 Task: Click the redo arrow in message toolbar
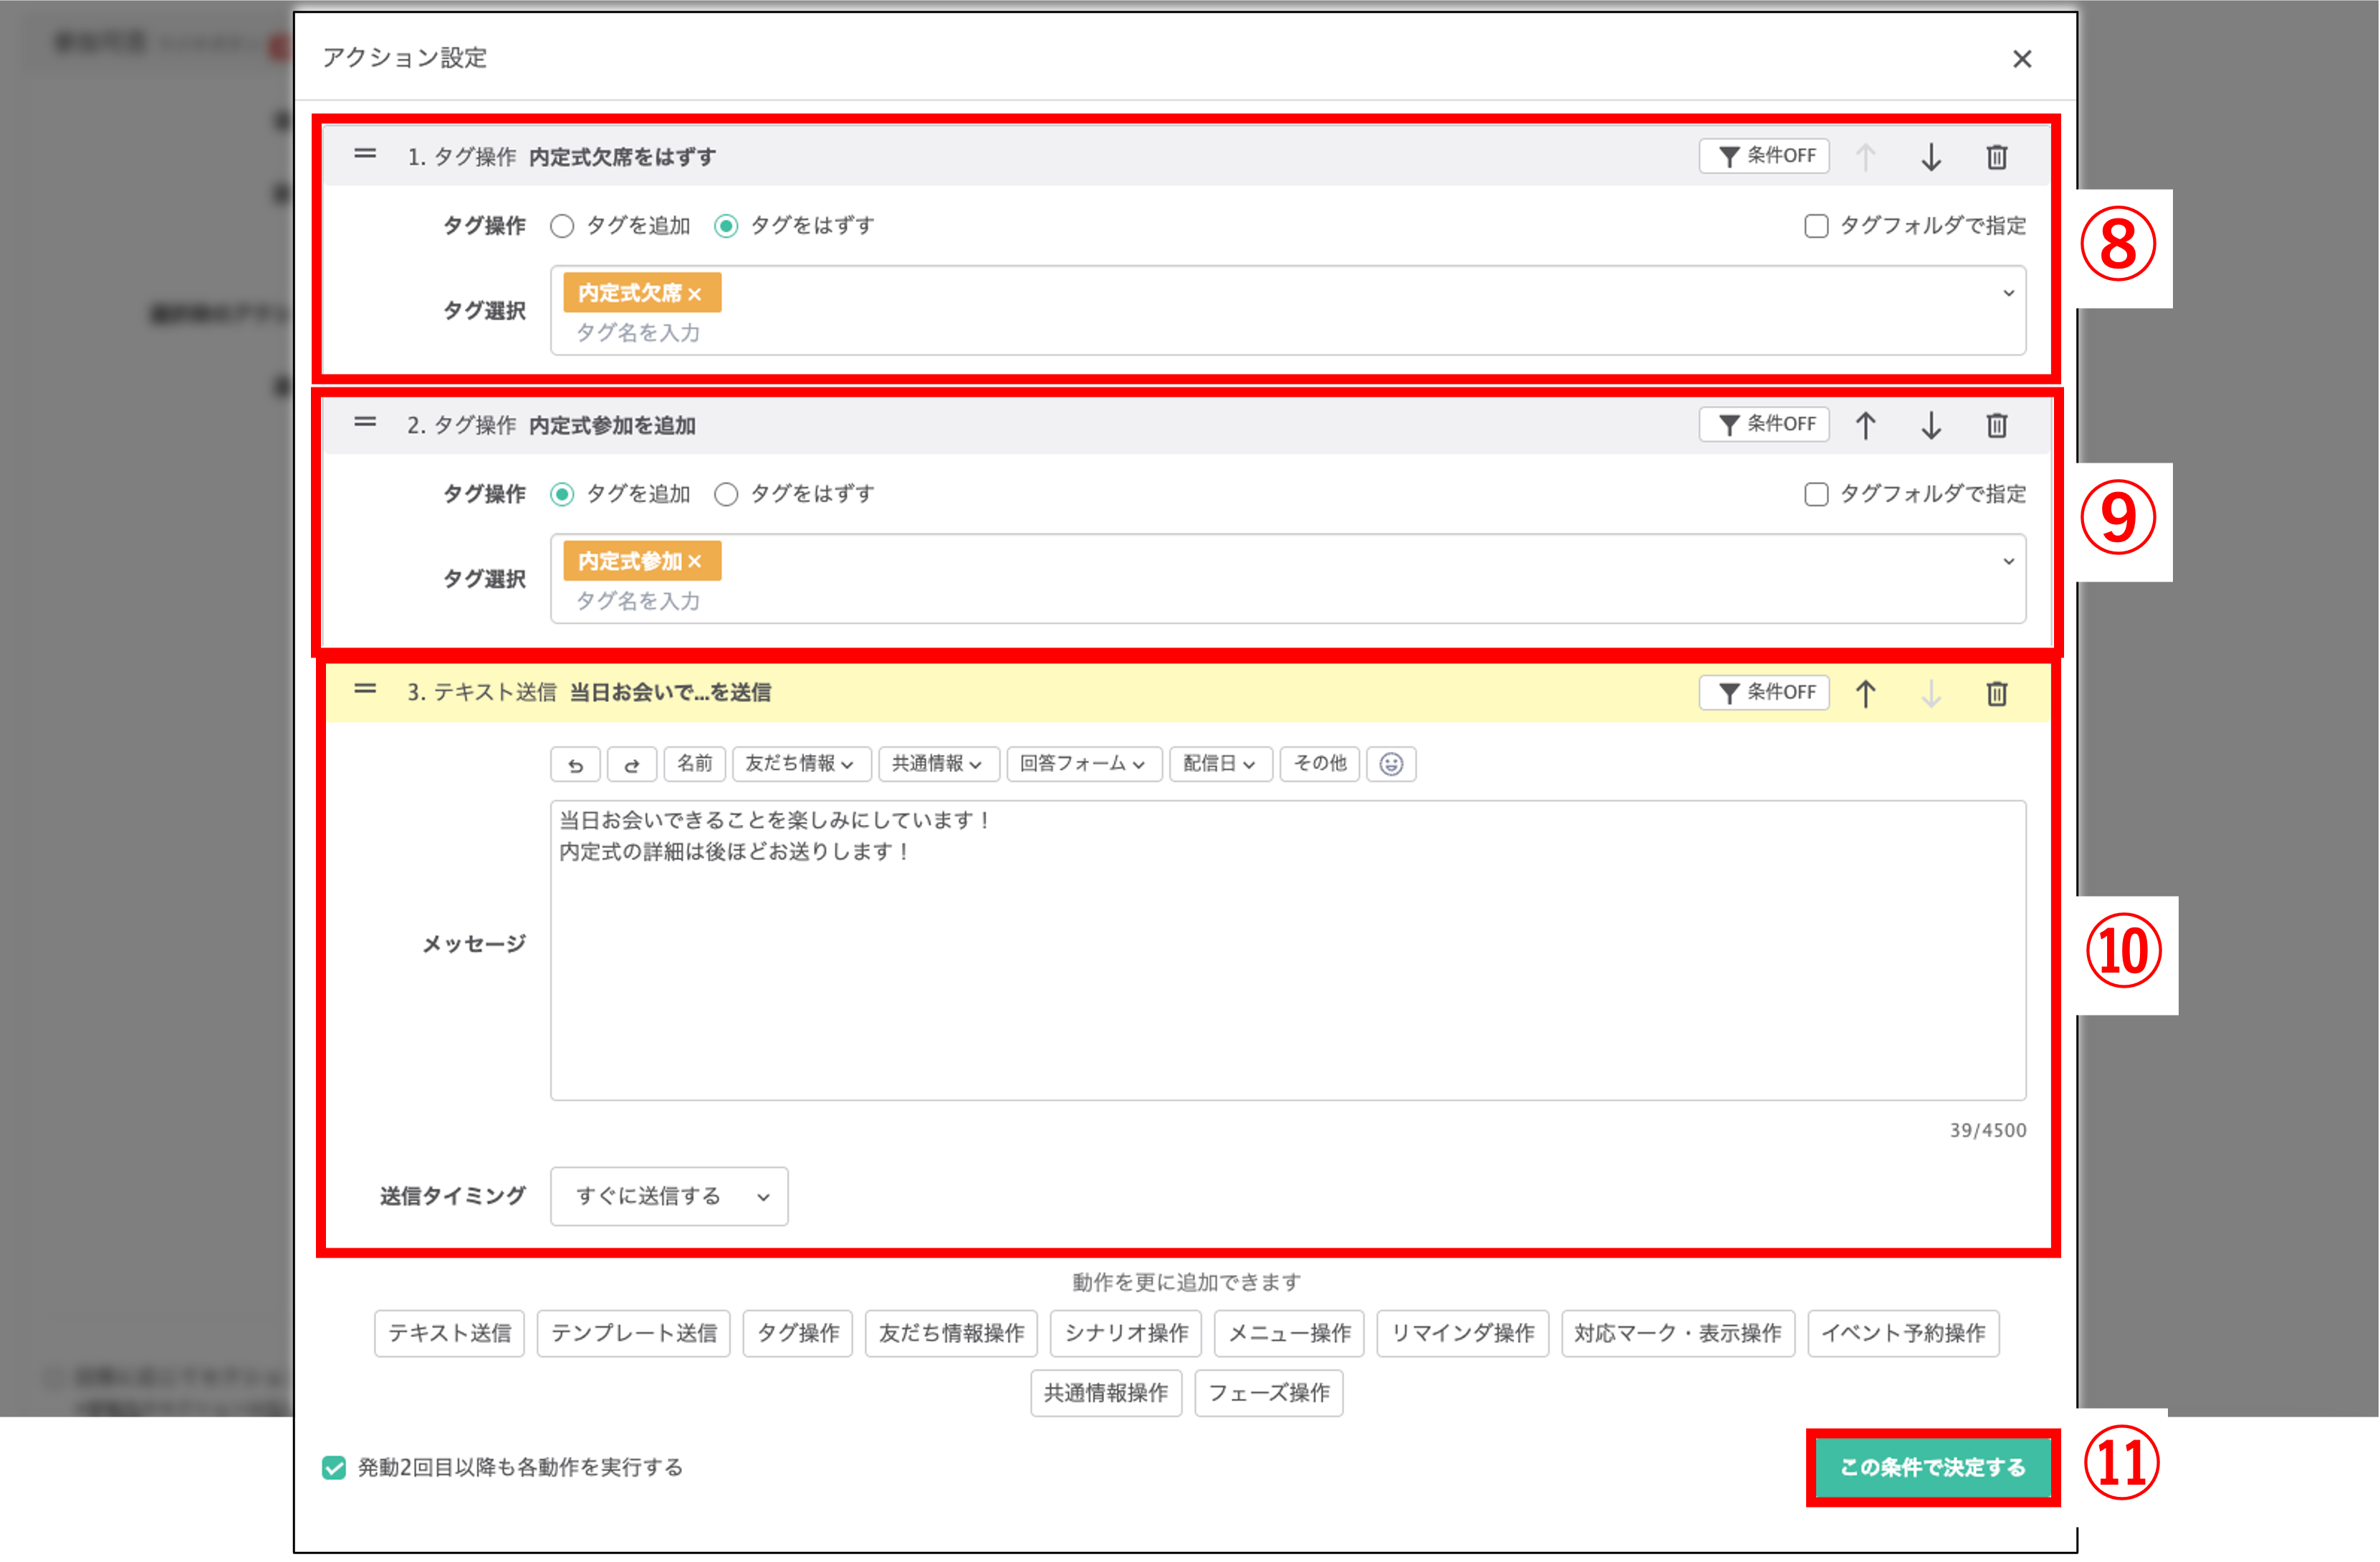coord(631,764)
